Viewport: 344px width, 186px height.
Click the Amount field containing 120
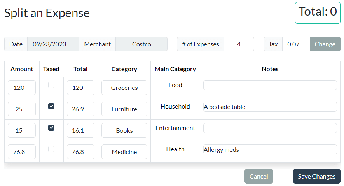pos(22,88)
